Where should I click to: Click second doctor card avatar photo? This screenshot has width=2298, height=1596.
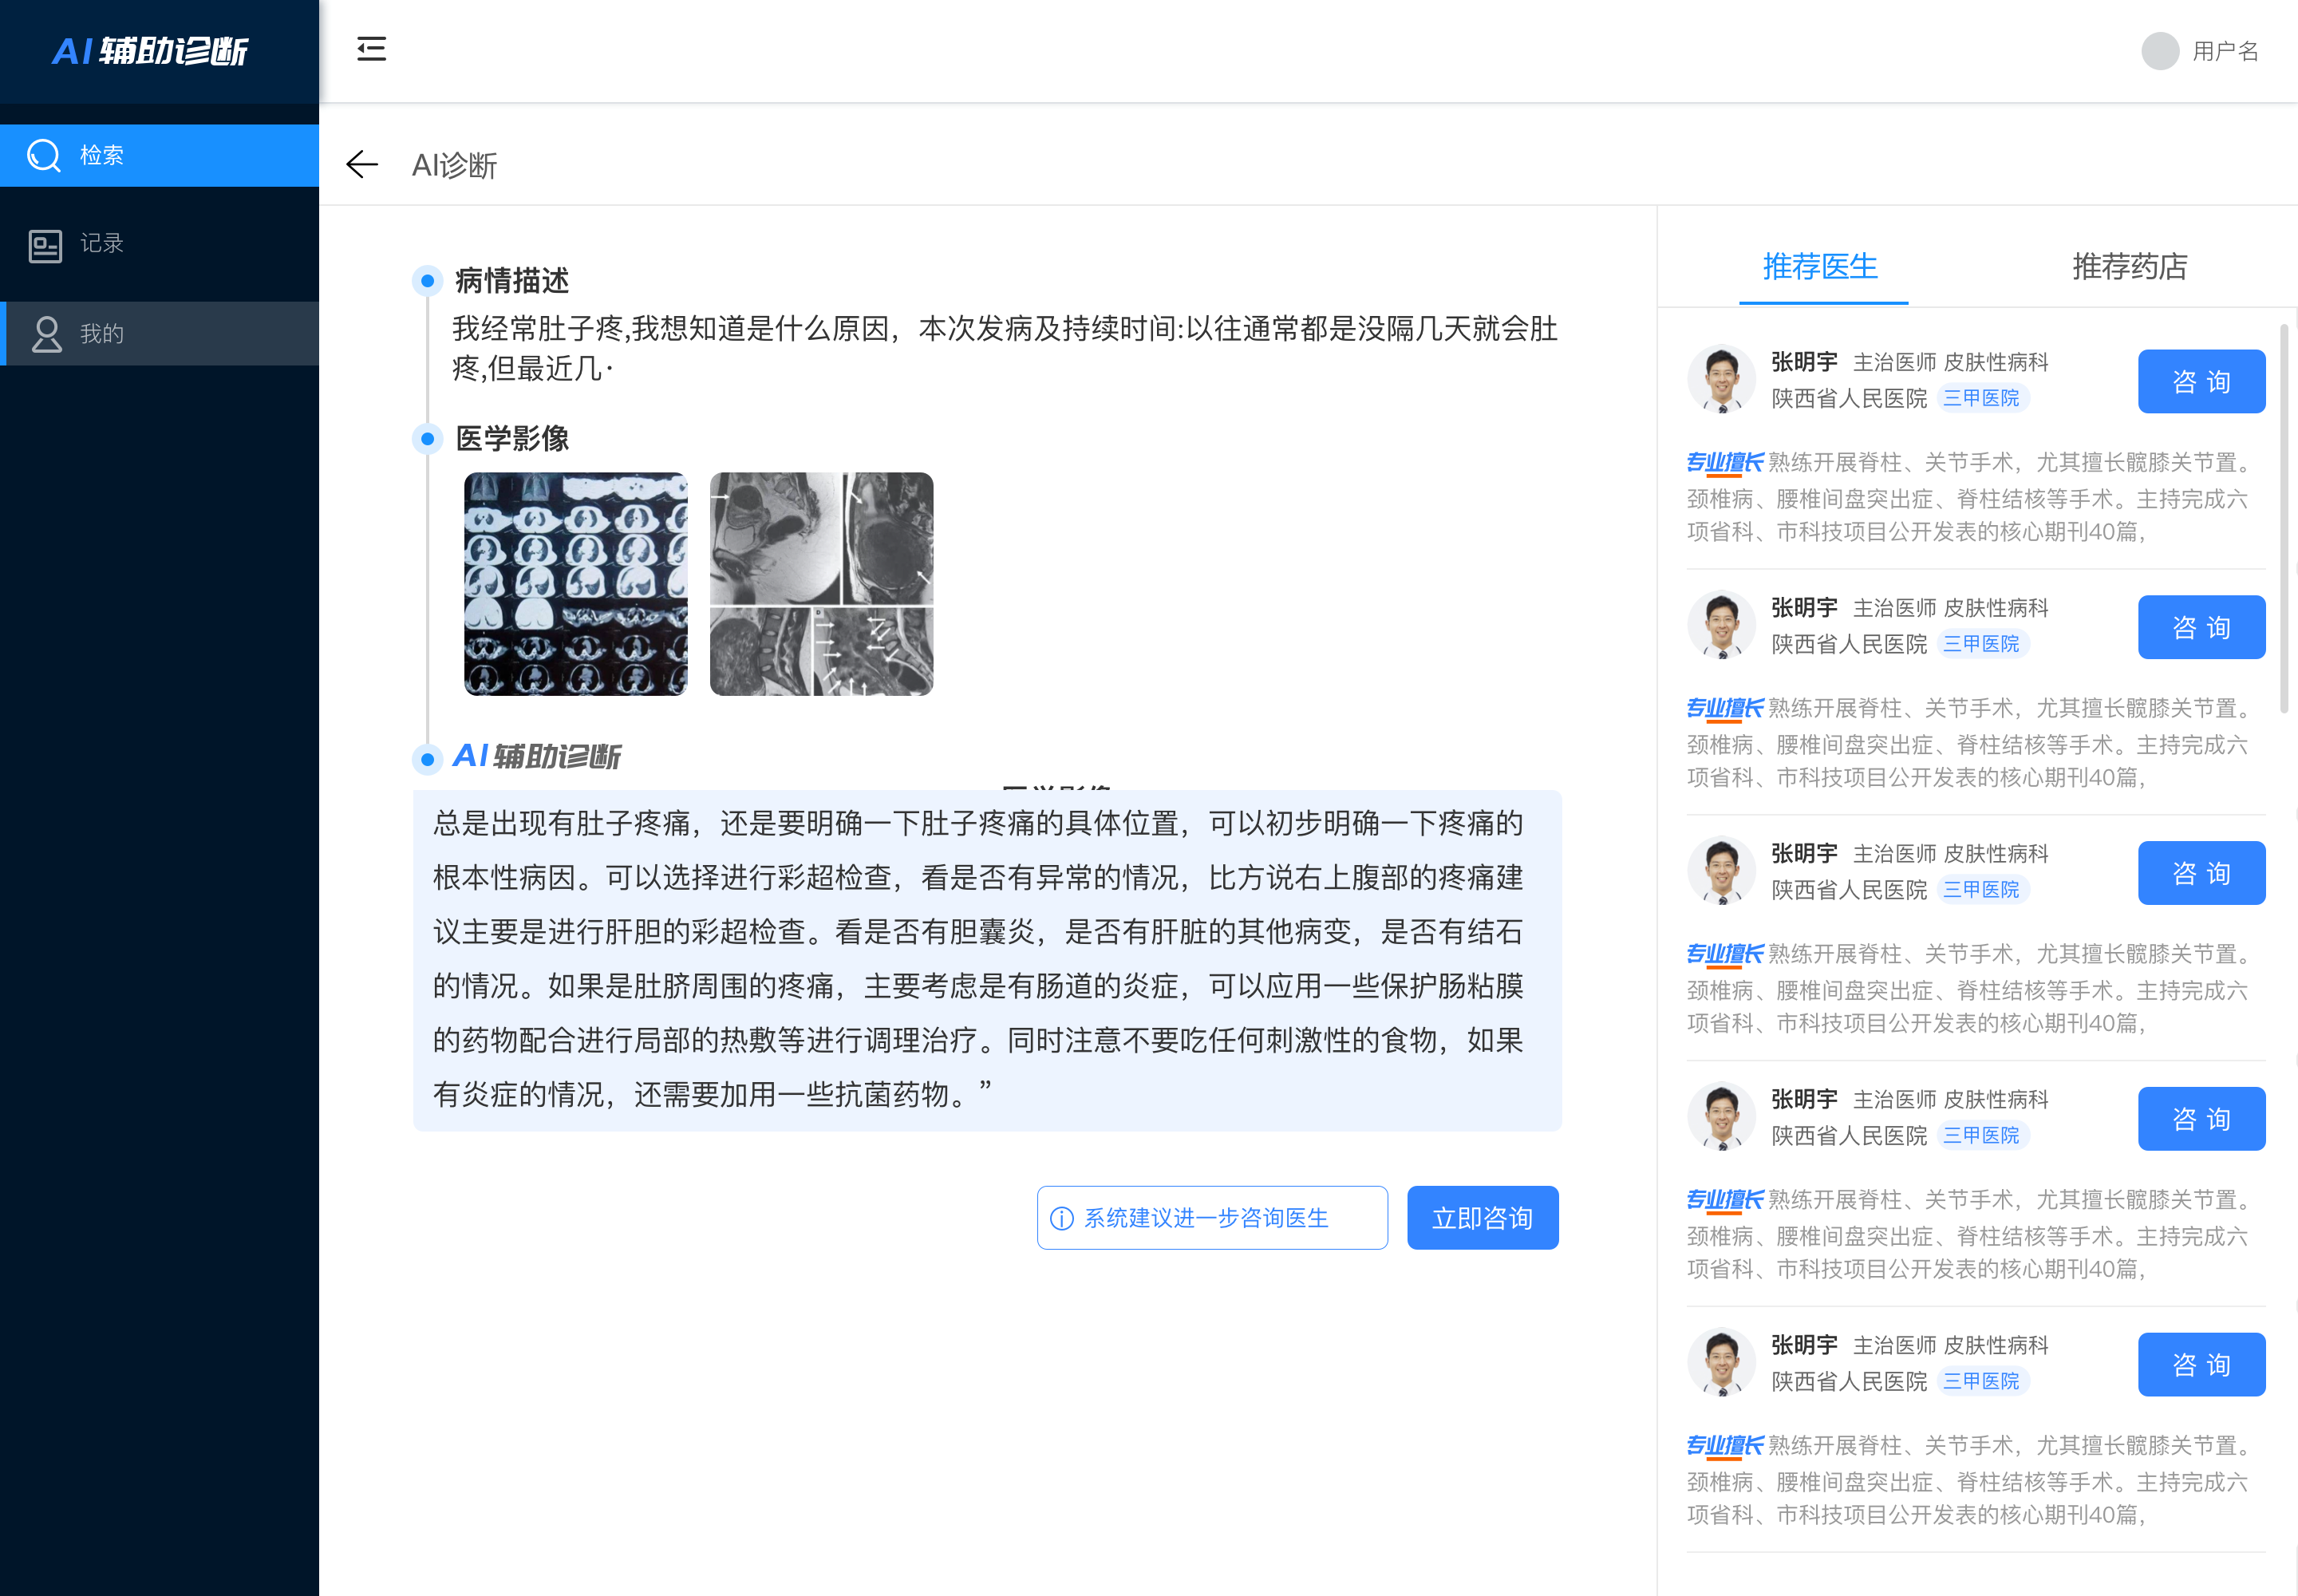(x=1721, y=625)
